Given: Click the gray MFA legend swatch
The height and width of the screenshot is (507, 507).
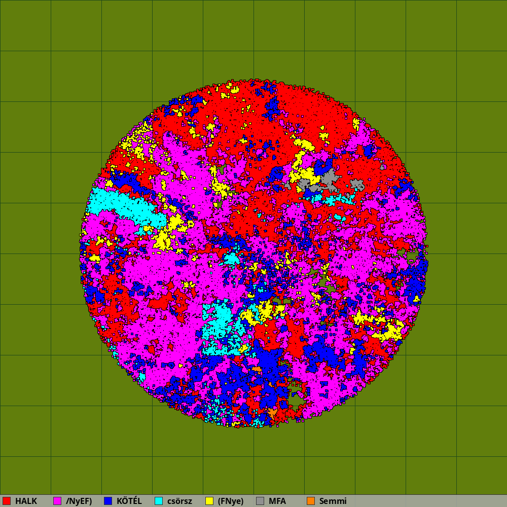Looking at the screenshot, I should tap(260, 501).
